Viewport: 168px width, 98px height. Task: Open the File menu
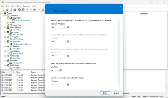point(3,6)
